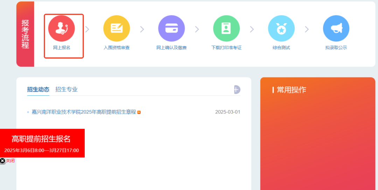
Task: Click the 关闭 text under the banner
Action: coord(10,161)
